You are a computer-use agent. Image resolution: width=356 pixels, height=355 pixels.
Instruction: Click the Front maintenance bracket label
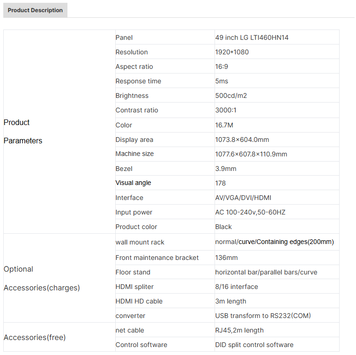tap(157, 258)
